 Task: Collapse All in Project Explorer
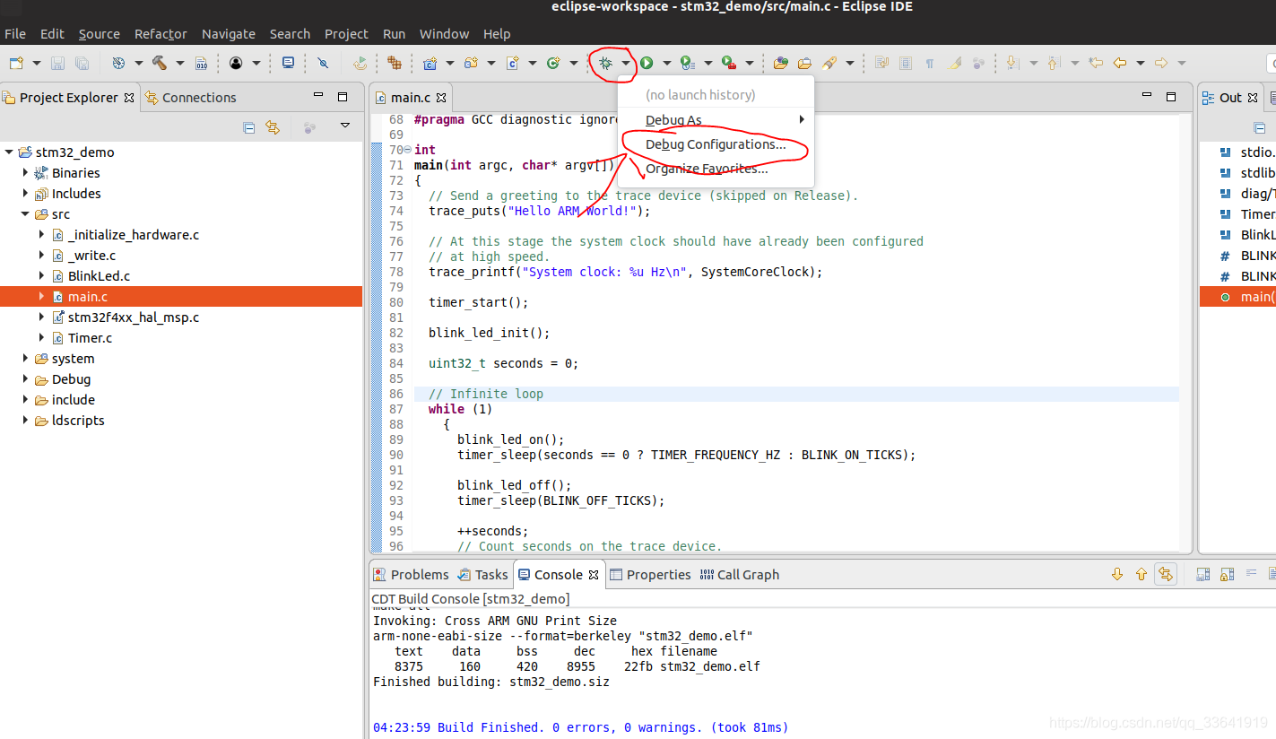[249, 127]
